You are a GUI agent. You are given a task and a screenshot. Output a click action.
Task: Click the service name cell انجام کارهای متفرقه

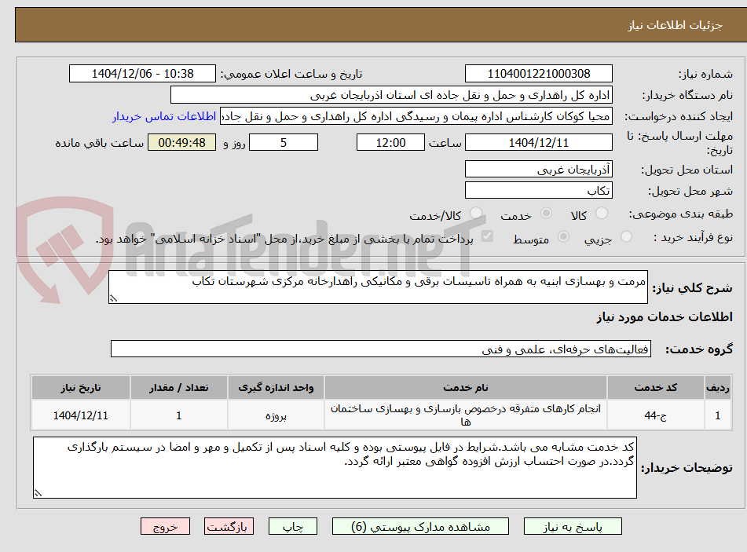pos(466,415)
